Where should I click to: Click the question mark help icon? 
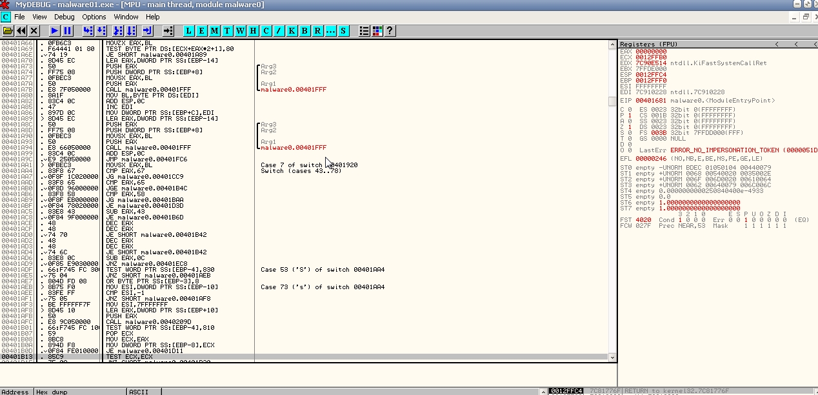coord(389,31)
